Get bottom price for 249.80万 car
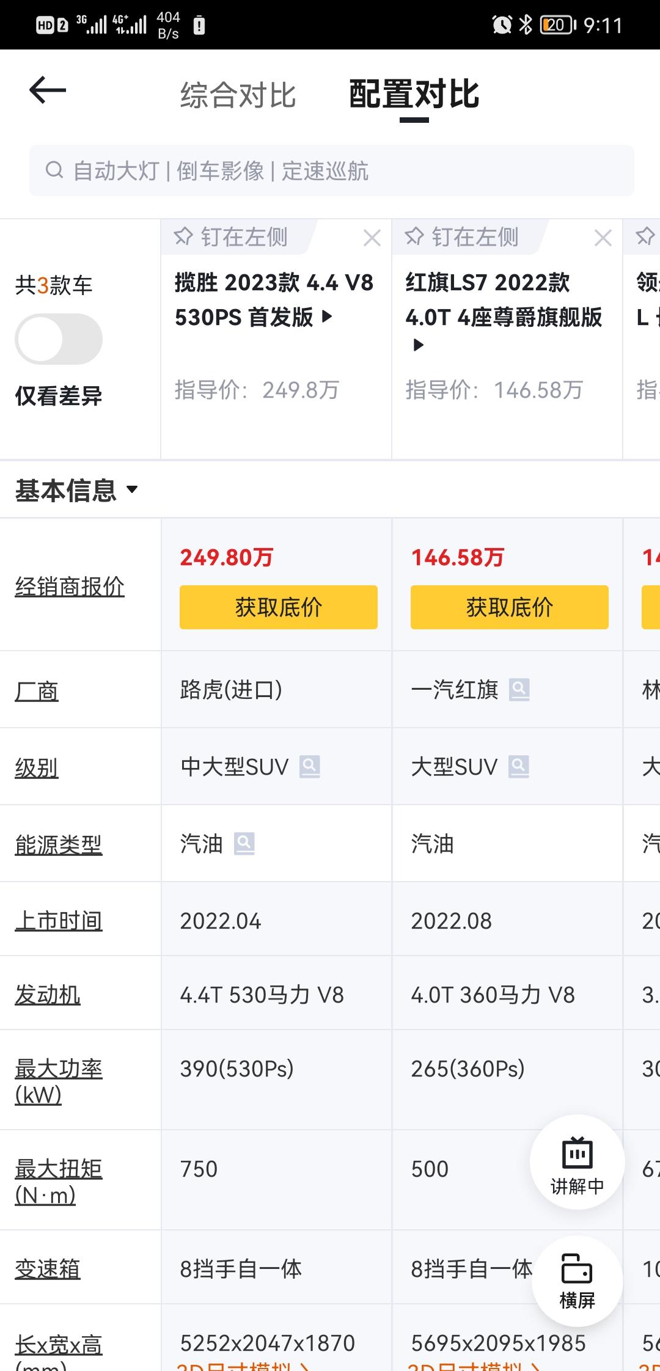The width and height of the screenshot is (660, 1371). coord(279,607)
